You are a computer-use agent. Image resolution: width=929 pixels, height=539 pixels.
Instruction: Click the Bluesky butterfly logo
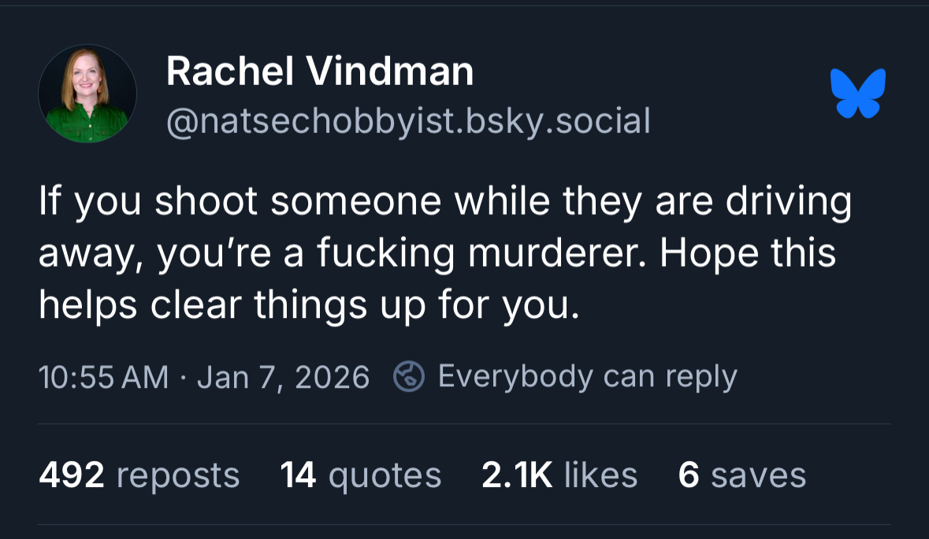pyautogui.click(x=858, y=93)
